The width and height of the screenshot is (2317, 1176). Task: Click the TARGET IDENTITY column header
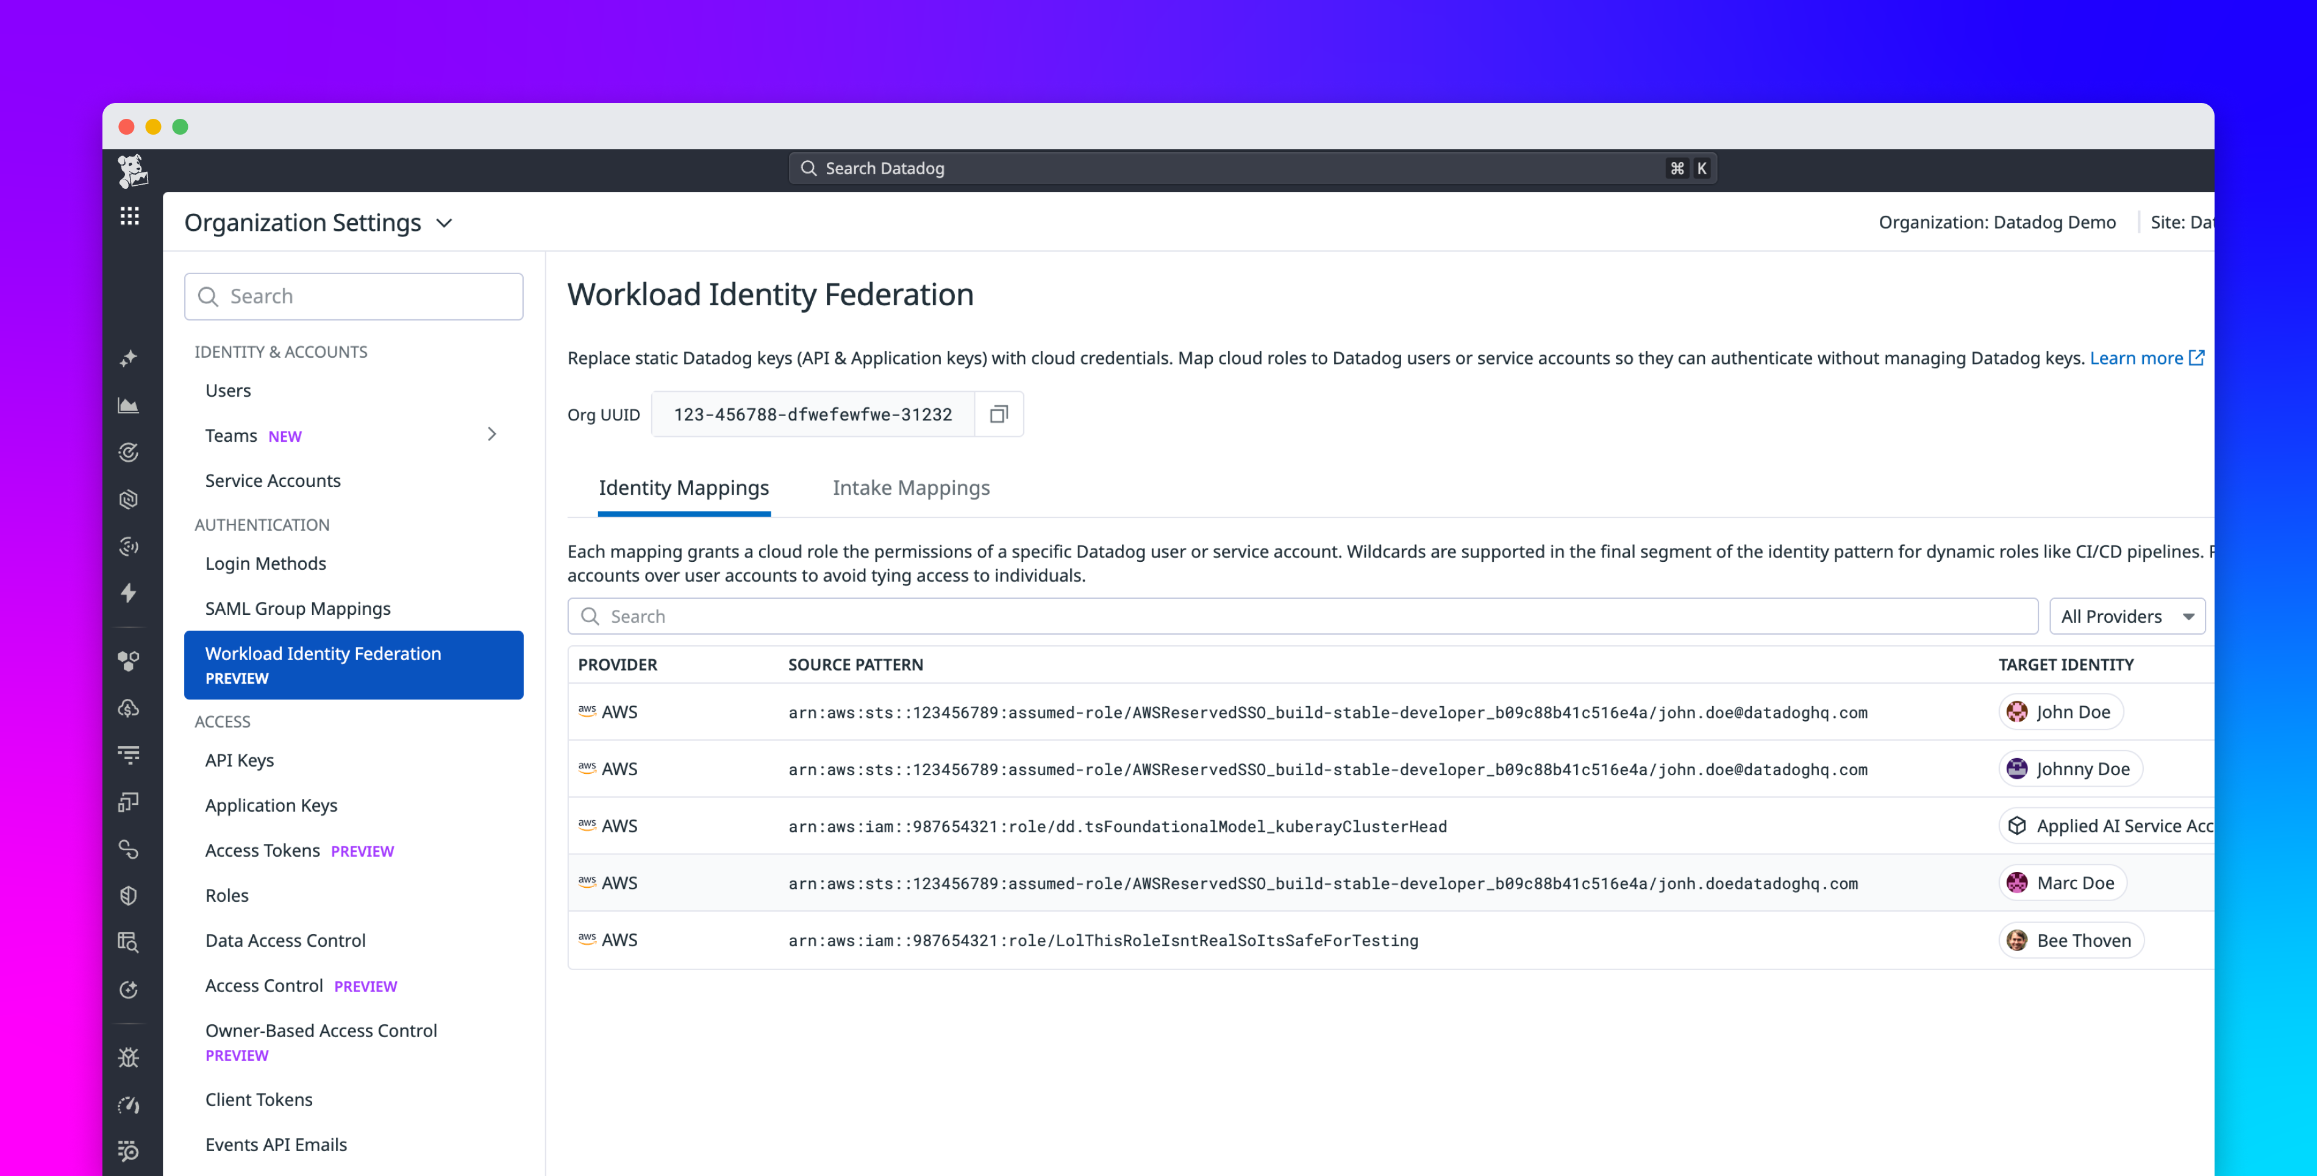click(2066, 664)
